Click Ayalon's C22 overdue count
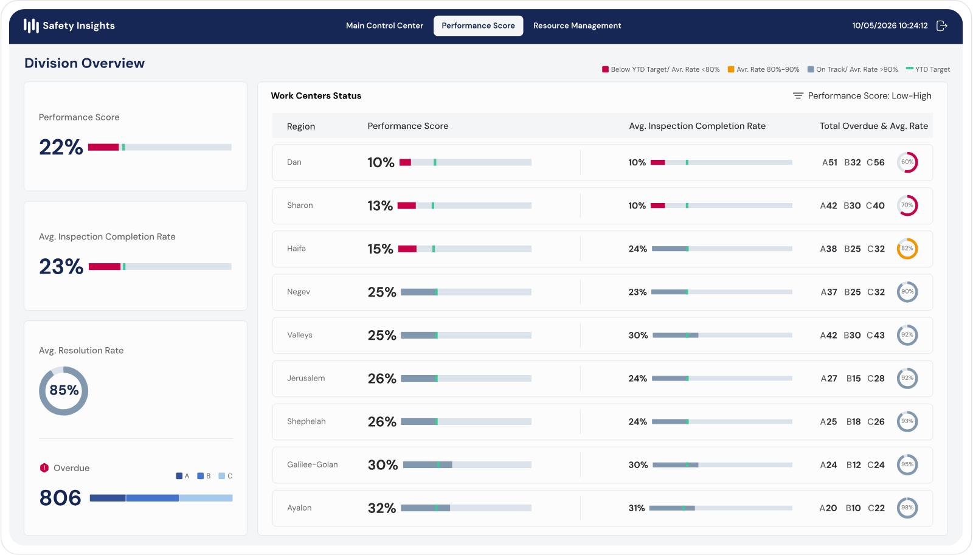Screen dimensions: 973x555 pos(876,508)
